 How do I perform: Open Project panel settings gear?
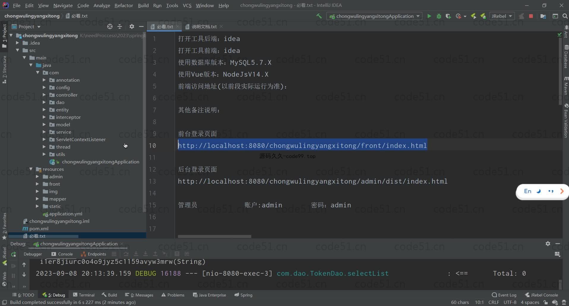pyautogui.click(x=132, y=26)
